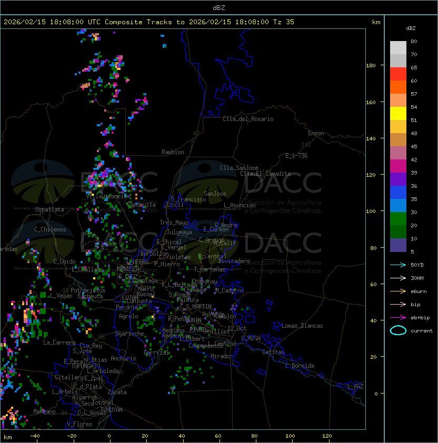Screen dimensions: 438x443
Task: Click the 'TUNUYAN' map label
Action: [112, 410]
